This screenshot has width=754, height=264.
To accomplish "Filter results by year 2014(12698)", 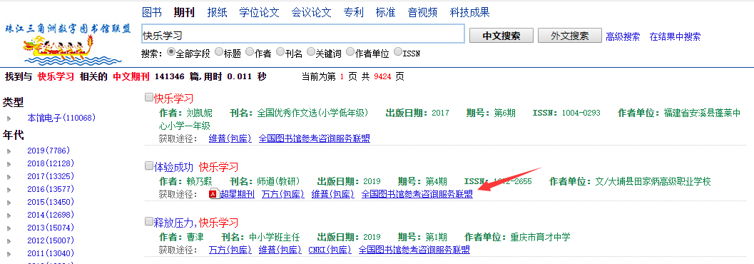I will 51,215.
